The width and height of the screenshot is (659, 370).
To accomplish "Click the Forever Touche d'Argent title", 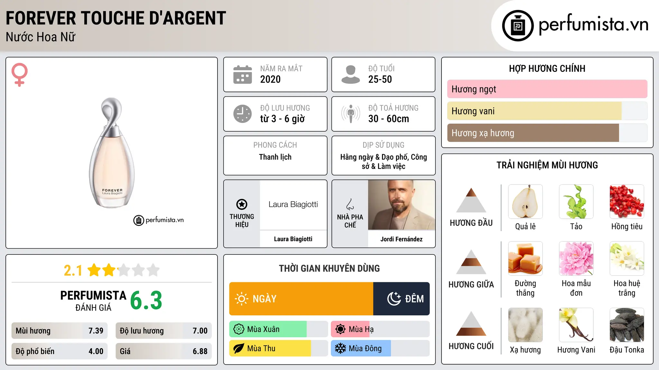I will tap(116, 18).
